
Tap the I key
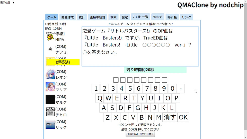point(160,98)
